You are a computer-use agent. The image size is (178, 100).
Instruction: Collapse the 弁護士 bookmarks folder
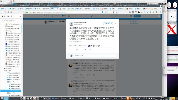tap(5, 71)
